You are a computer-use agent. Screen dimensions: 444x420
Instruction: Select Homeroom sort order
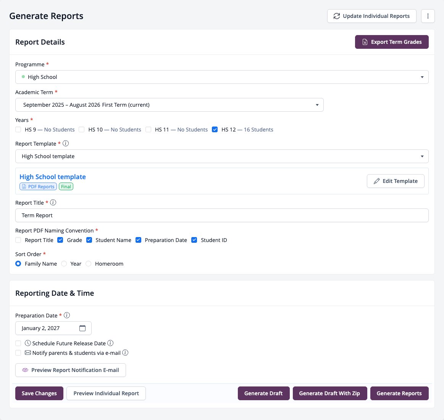click(x=88, y=264)
